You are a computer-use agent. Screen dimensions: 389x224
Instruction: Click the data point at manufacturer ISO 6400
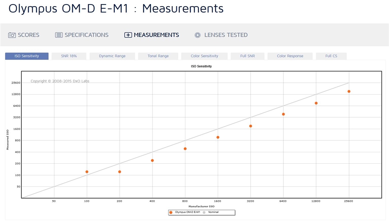click(x=283, y=114)
